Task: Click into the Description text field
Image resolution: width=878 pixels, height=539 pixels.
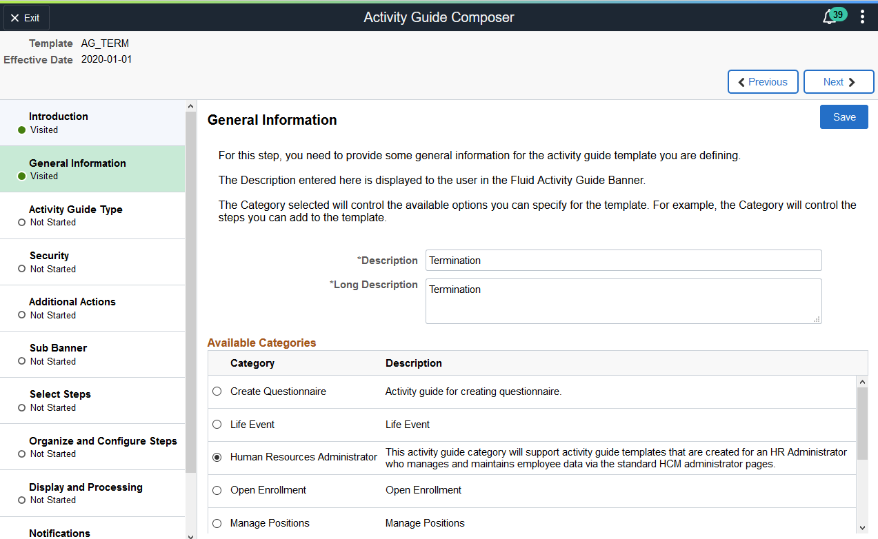Action: (x=623, y=260)
